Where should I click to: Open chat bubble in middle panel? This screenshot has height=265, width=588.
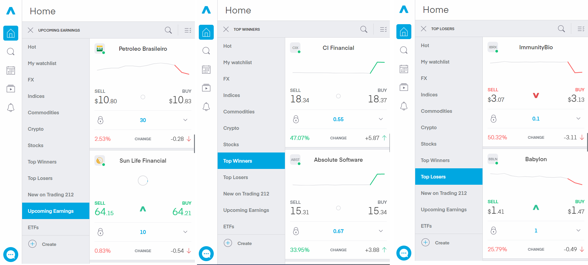[x=206, y=254]
